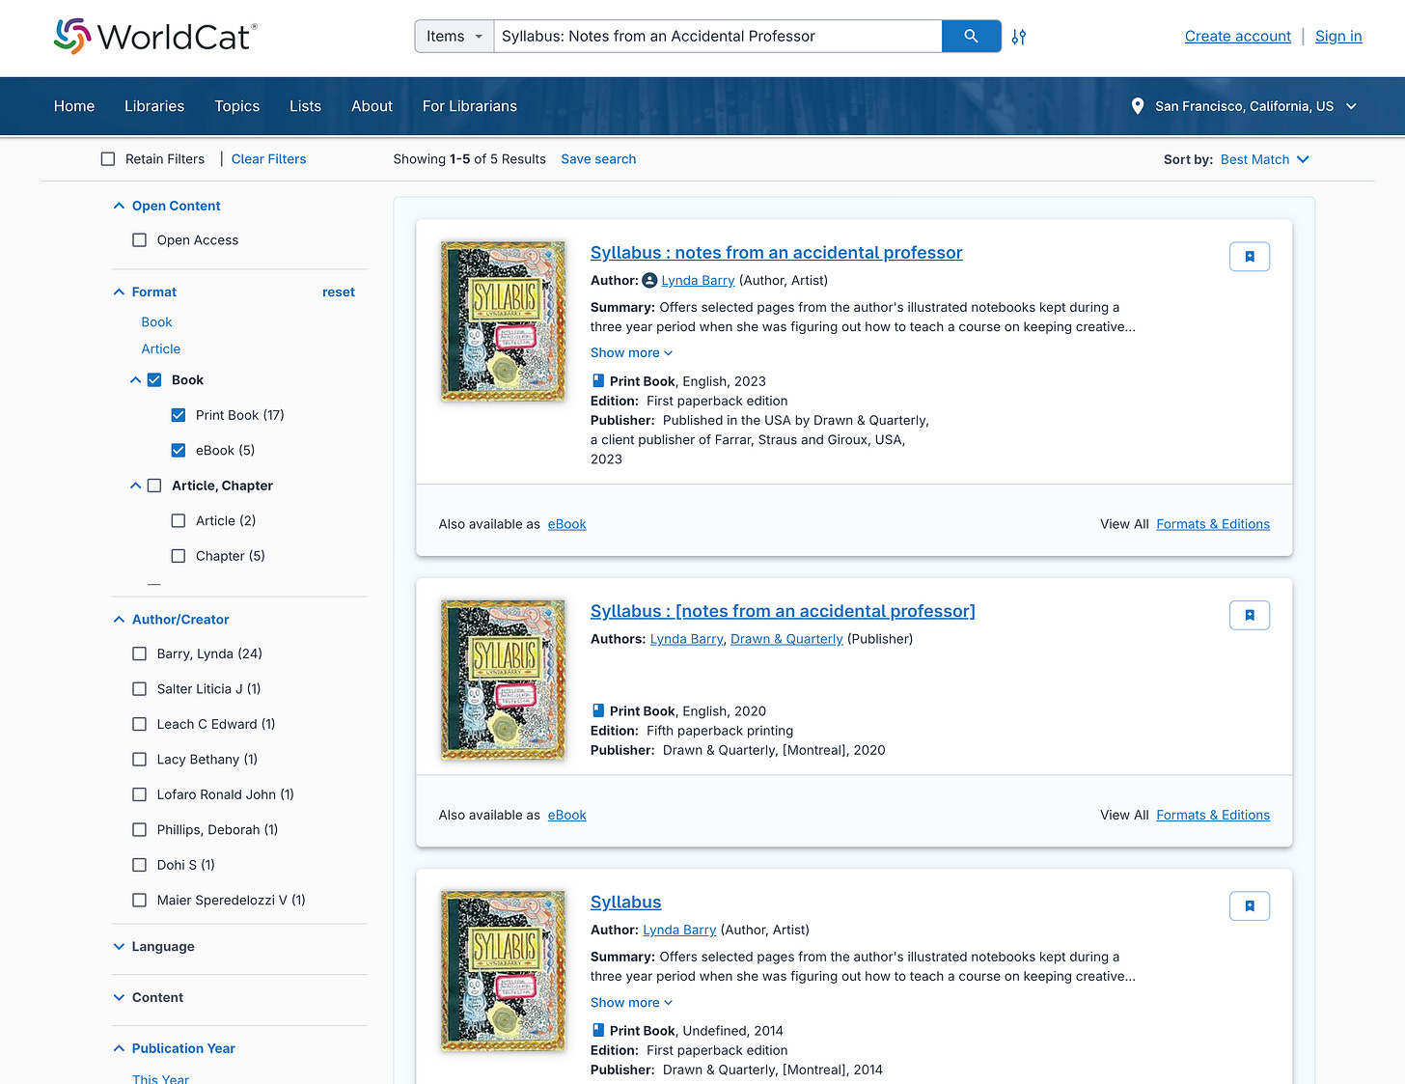
Task: Collapse the Article, Chapter subgroup chevron
Action: tap(135, 486)
